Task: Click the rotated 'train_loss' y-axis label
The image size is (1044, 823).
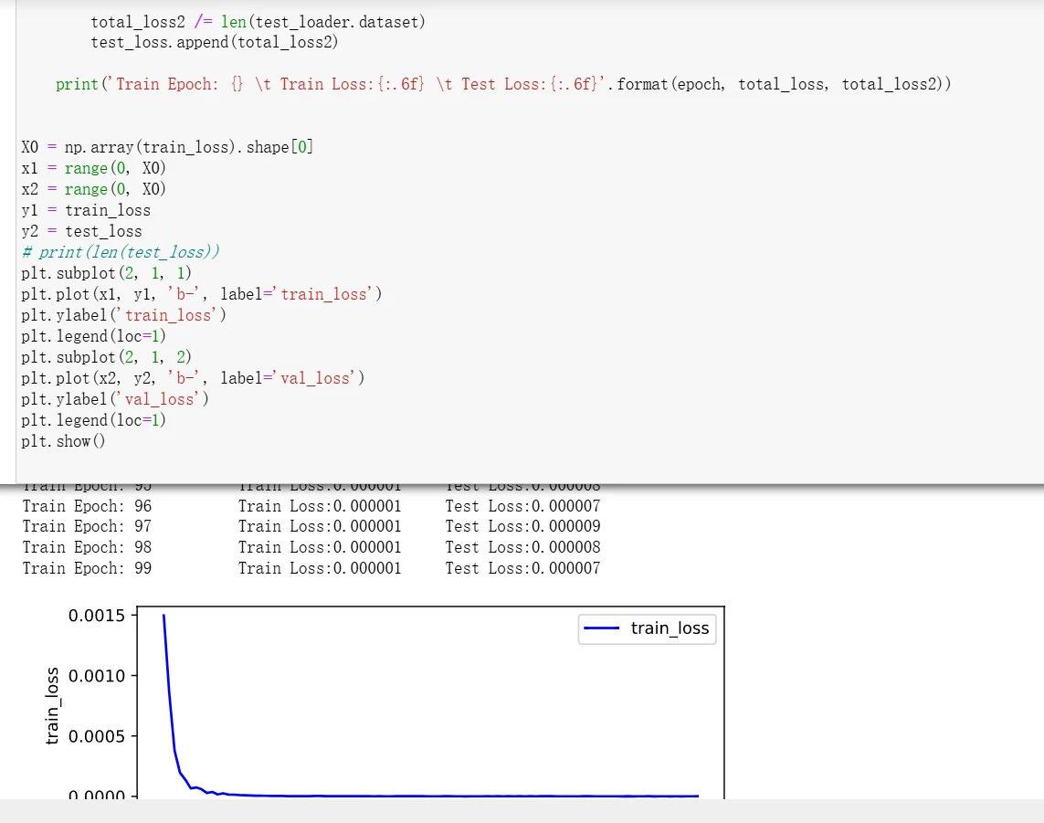Action: [x=53, y=706]
